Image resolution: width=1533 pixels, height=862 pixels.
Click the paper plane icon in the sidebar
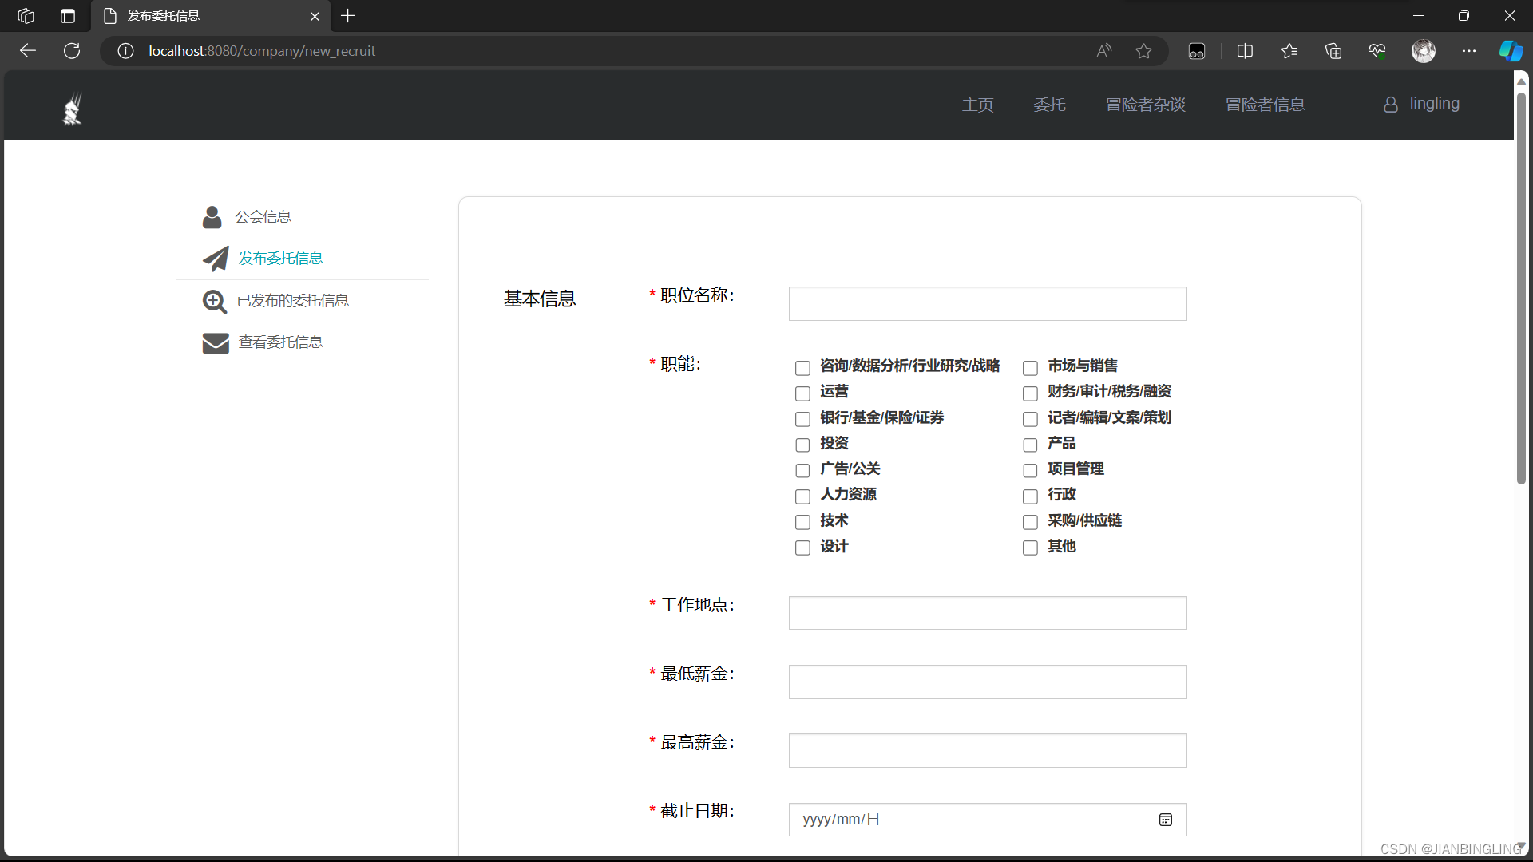215,259
